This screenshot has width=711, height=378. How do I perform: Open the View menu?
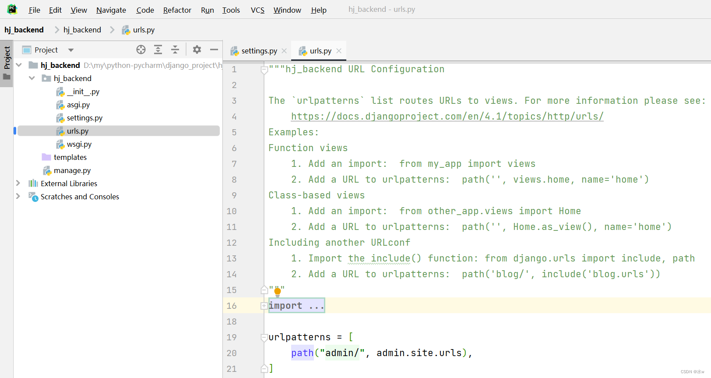coord(79,10)
